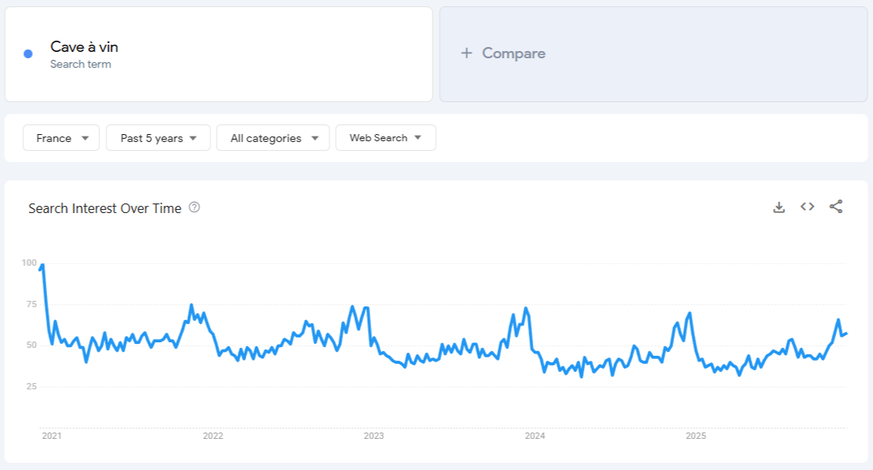
Task: Expand the Past 5 years time range dropdown
Action: coord(157,137)
